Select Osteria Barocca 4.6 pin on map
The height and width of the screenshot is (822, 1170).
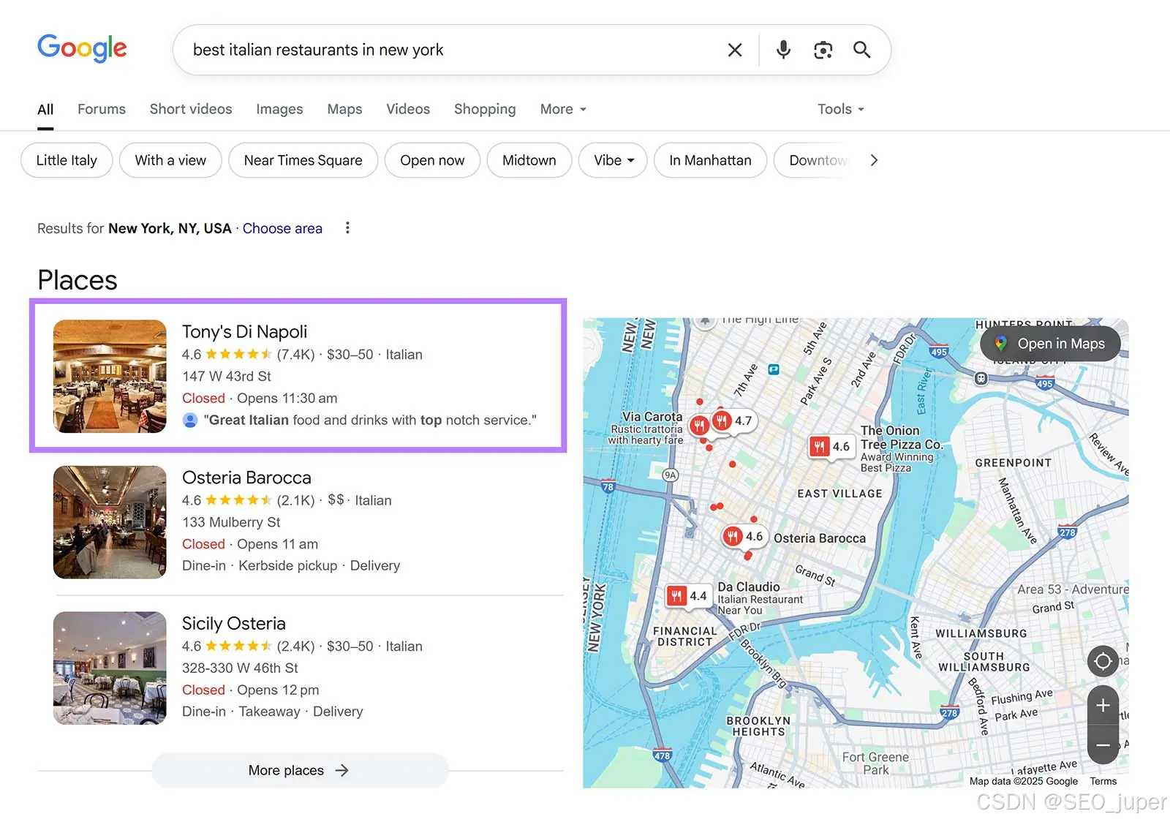click(744, 537)
